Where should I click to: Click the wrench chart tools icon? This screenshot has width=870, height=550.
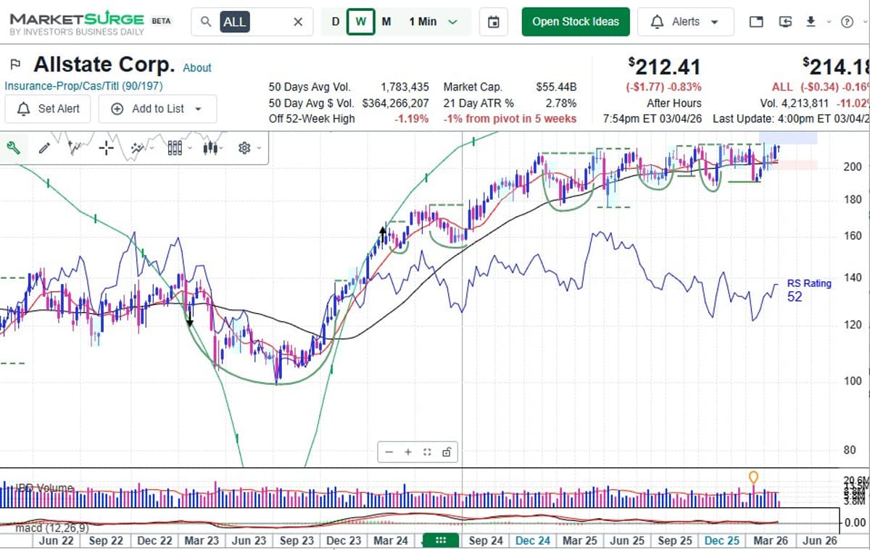pos(14,148)
